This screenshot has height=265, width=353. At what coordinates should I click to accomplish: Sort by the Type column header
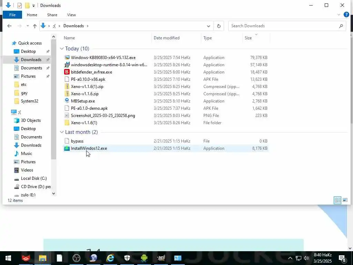(x=208, y=38)
